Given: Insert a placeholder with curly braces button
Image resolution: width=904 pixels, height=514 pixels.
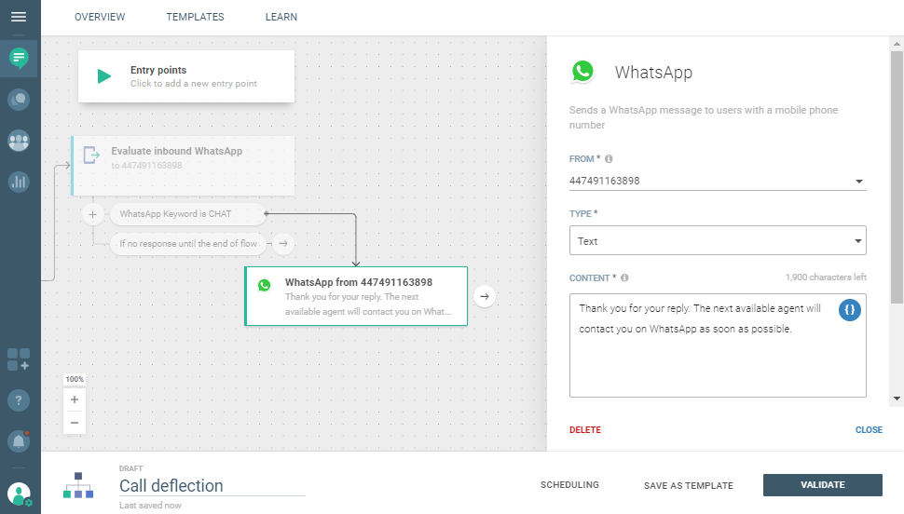Looking at the screenshot, I should click(850, 310).
